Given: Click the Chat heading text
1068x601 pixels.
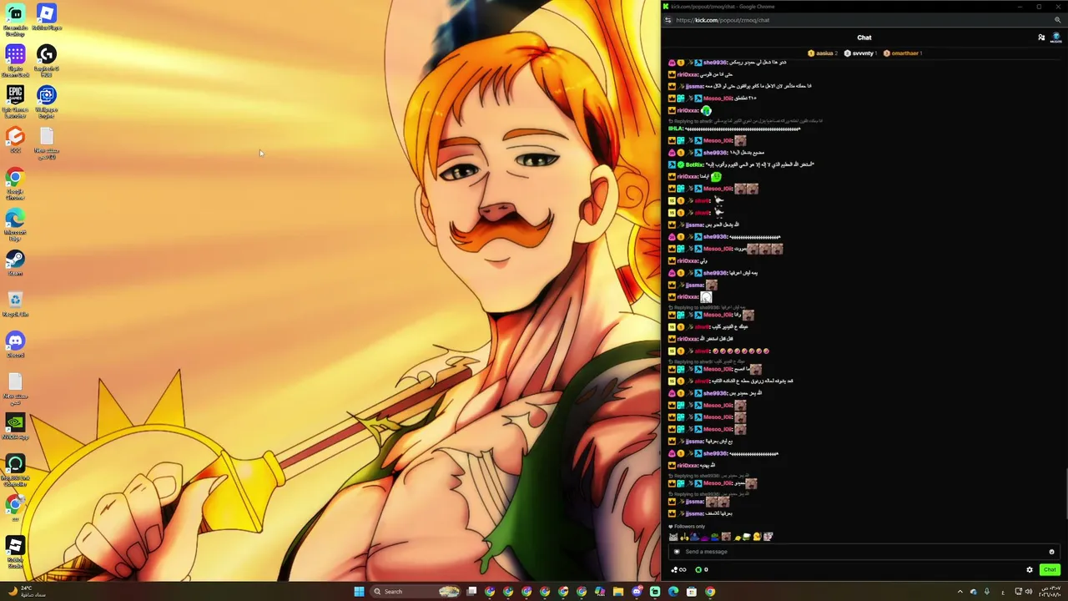Looking at the screenshot, I should pos(864,38).
